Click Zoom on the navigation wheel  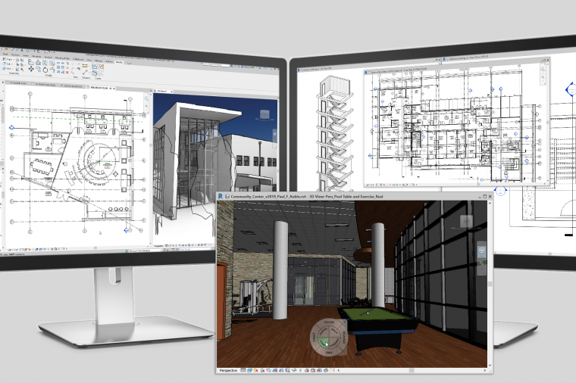point(329,323)
